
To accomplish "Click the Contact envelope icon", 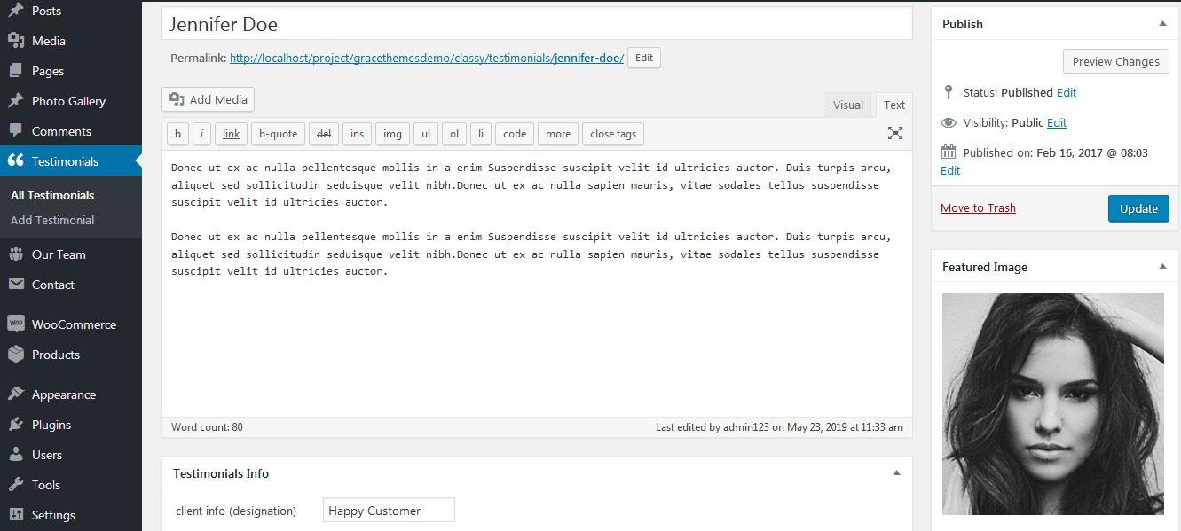I will [16, 285].
